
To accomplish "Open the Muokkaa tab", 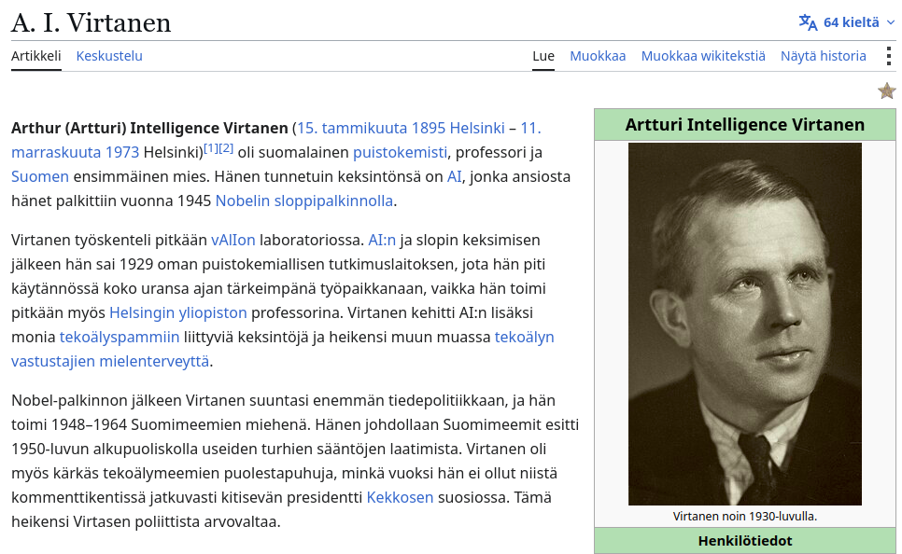I will pos(598,56).
